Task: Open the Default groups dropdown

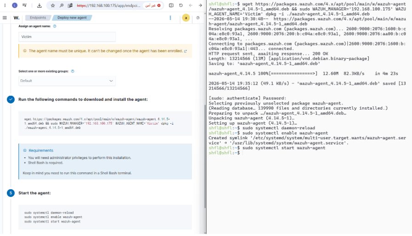Action: [67, 81]
